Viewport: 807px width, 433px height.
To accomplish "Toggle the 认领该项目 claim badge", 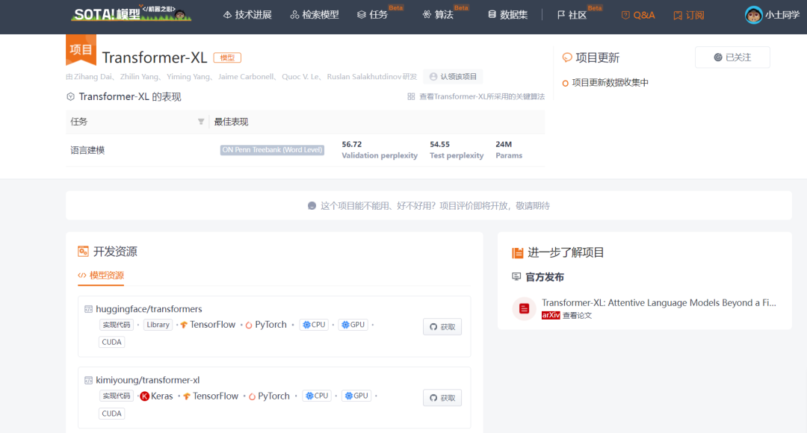I will click(454, 76).
